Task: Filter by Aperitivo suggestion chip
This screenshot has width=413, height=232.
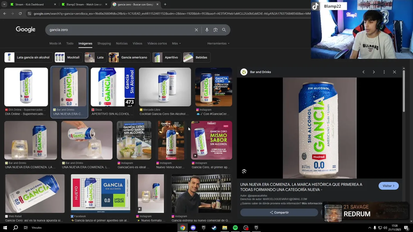Action: tap(166, 57)
